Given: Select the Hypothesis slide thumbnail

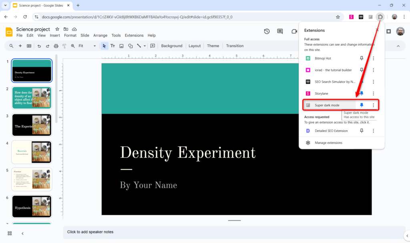Looking at the screenshot, I should point(32,206).
